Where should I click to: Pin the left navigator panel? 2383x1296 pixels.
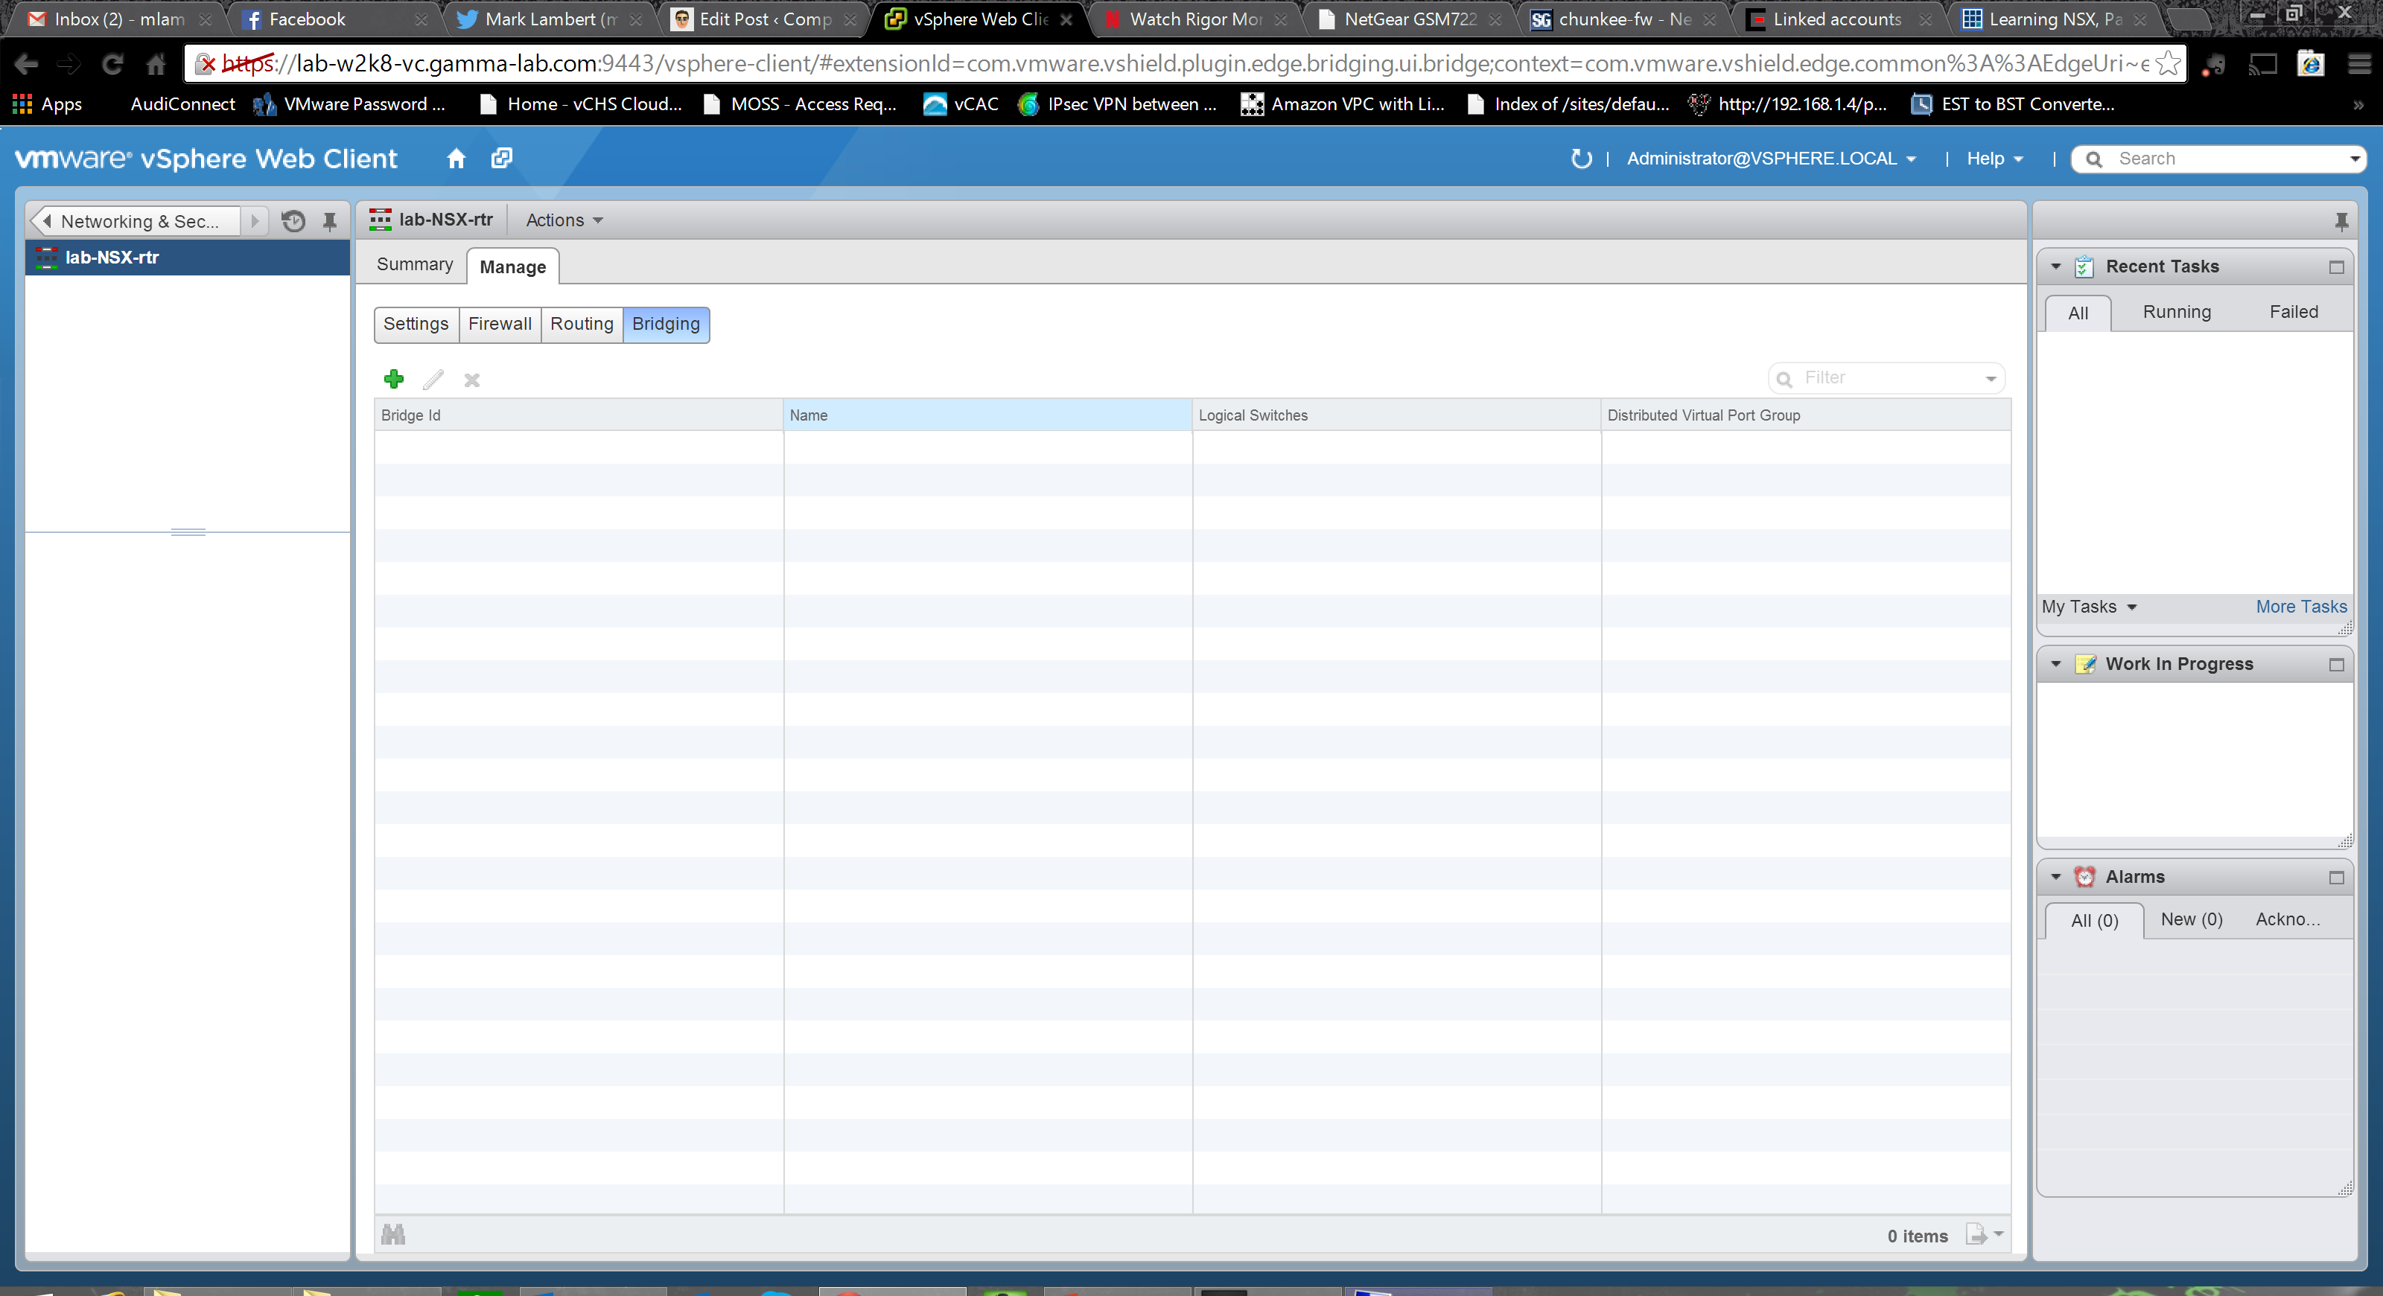pyautogui.click(x=329, y=221)
